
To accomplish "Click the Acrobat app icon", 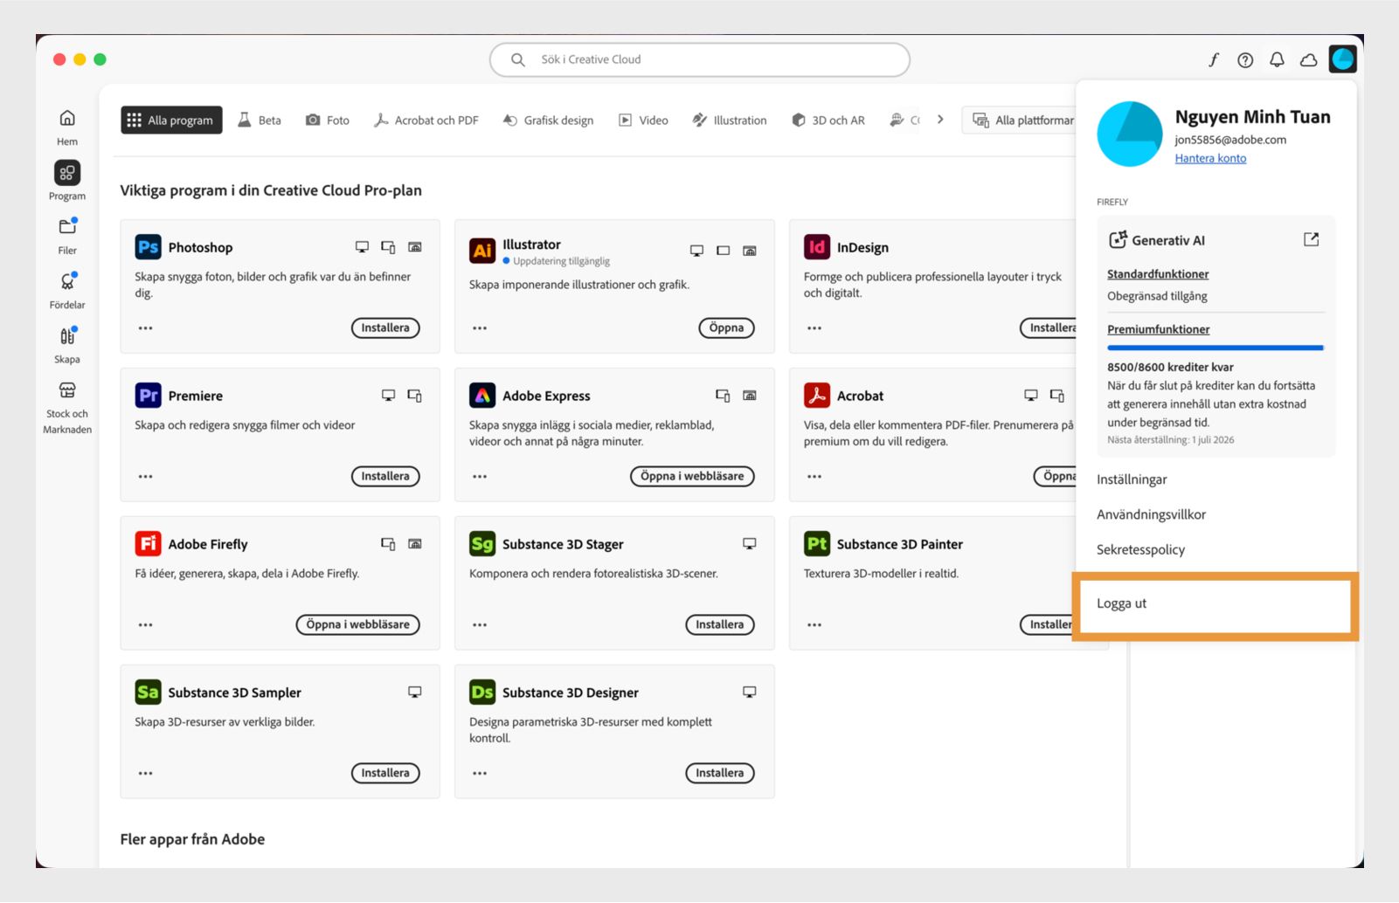I will [817, 396].
